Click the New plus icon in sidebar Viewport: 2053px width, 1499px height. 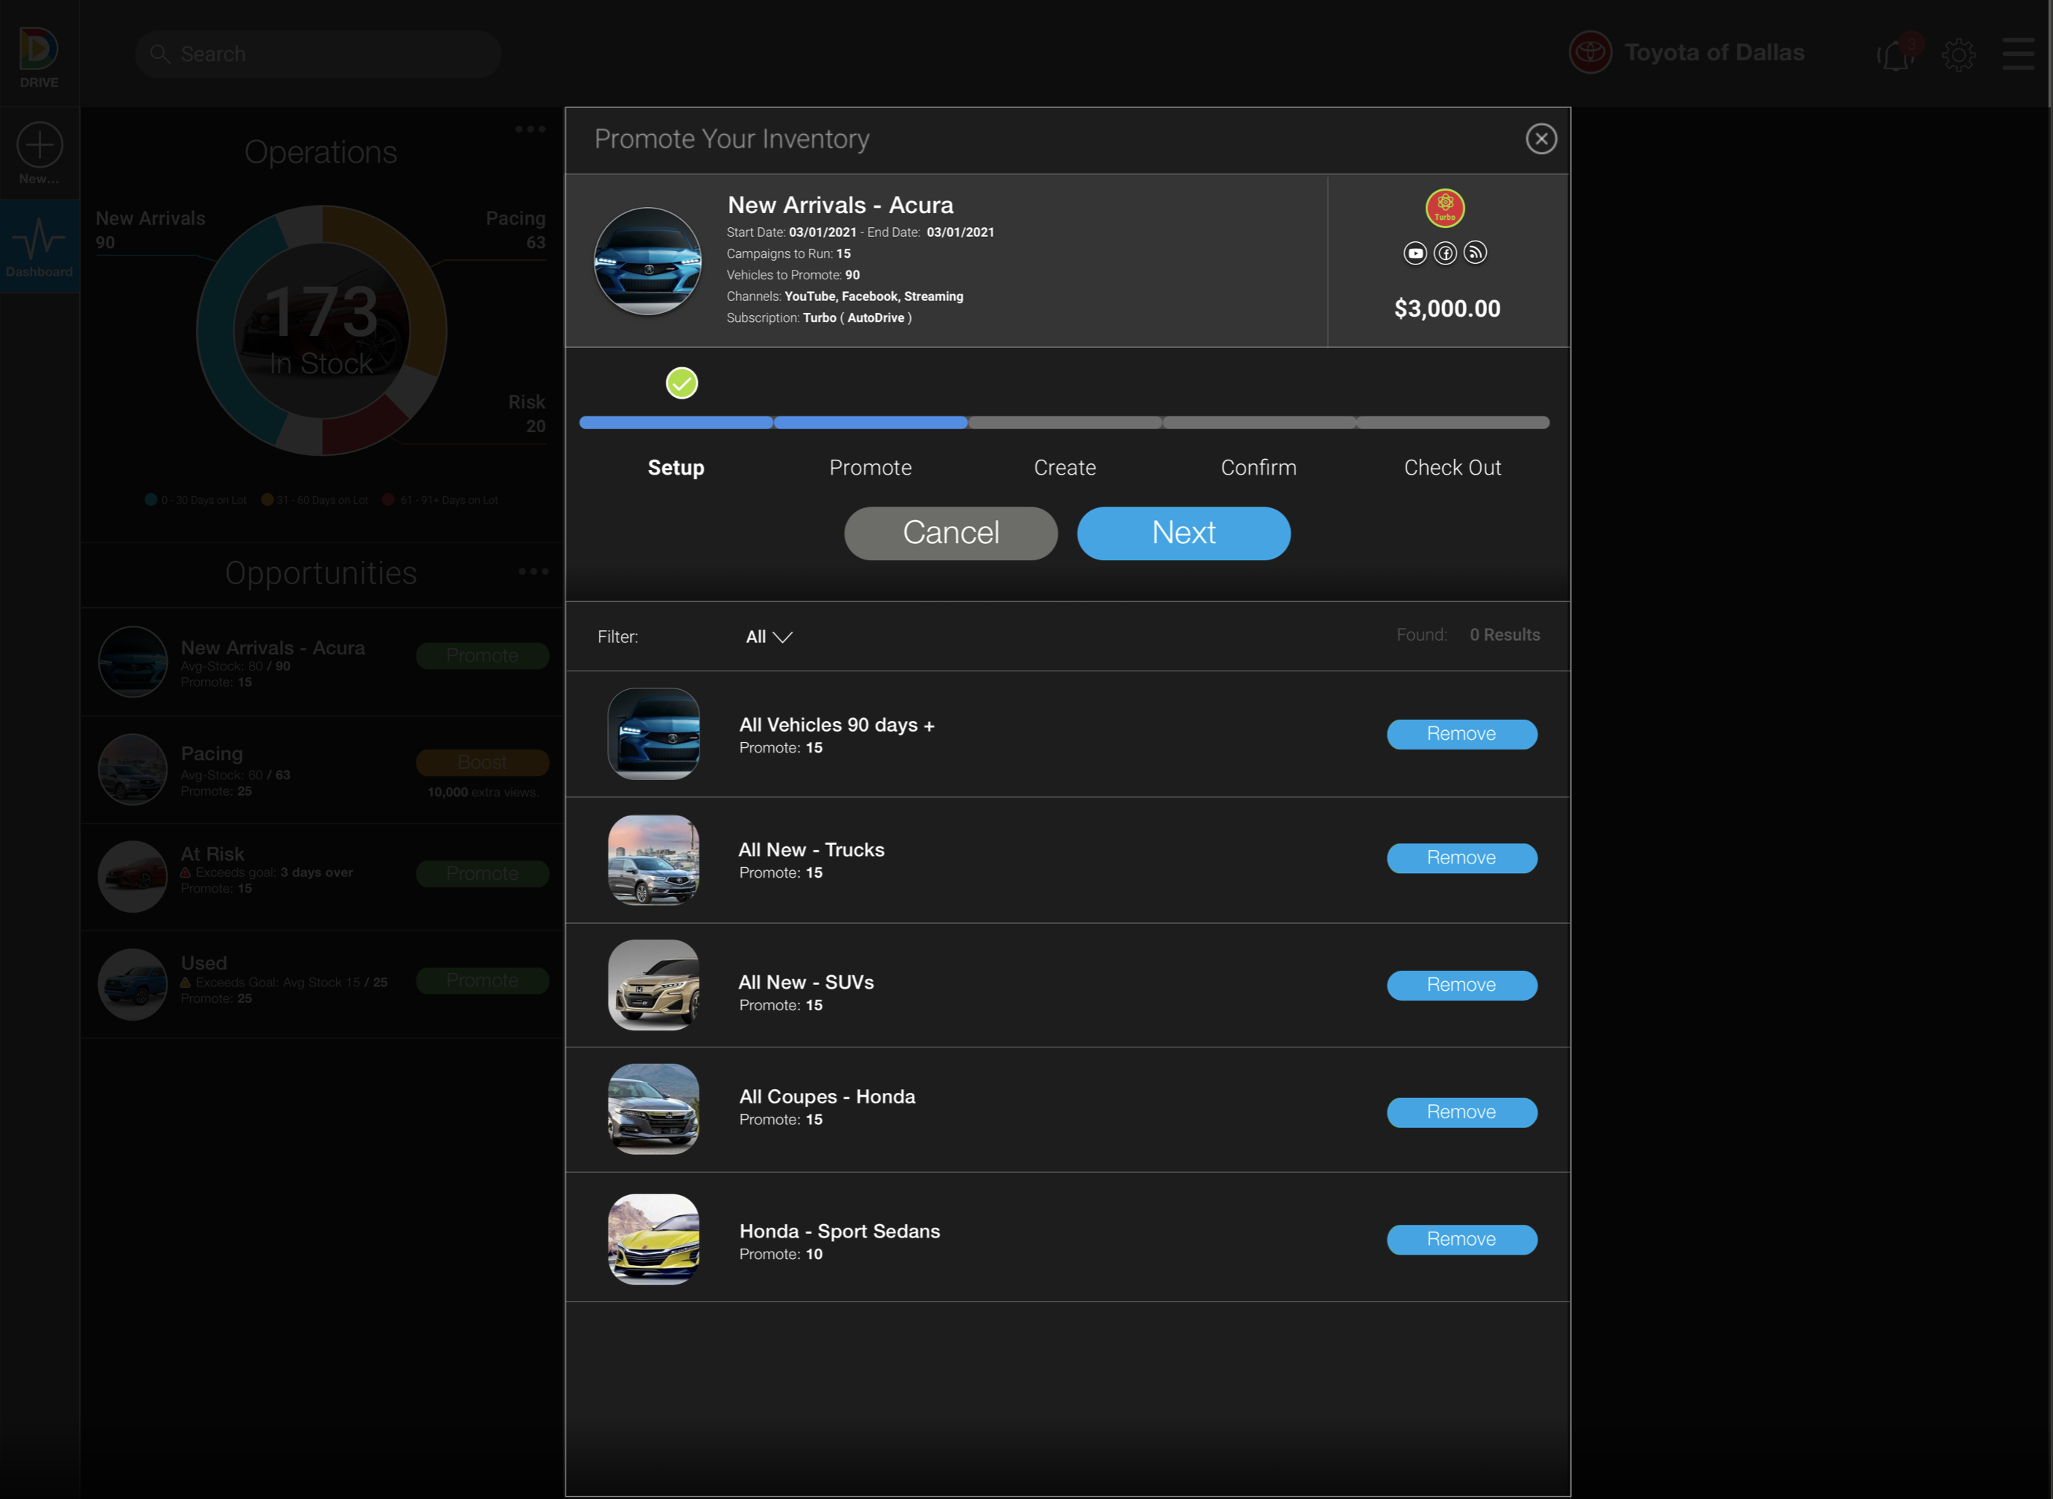[x=39, y=145]
